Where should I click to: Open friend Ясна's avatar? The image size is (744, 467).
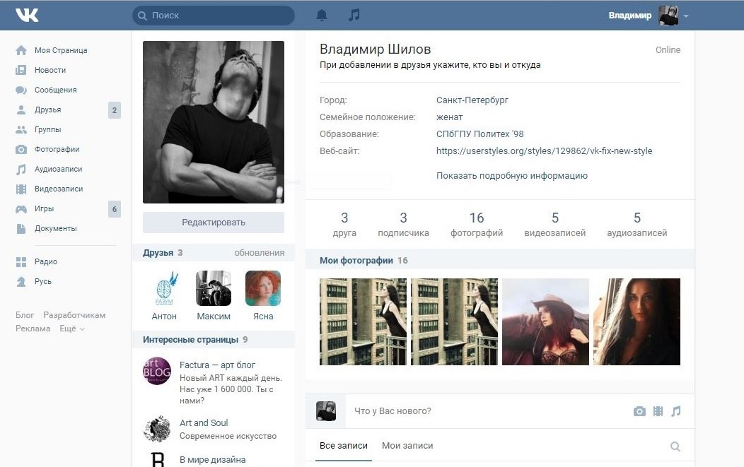coord(263,288)
